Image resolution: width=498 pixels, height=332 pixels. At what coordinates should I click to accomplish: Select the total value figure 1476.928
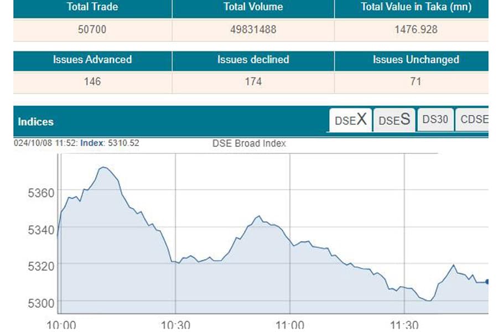click(x=416, y=29)
